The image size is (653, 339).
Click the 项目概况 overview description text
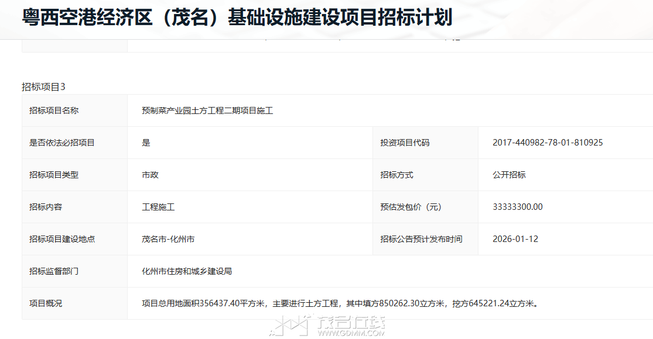340,303
